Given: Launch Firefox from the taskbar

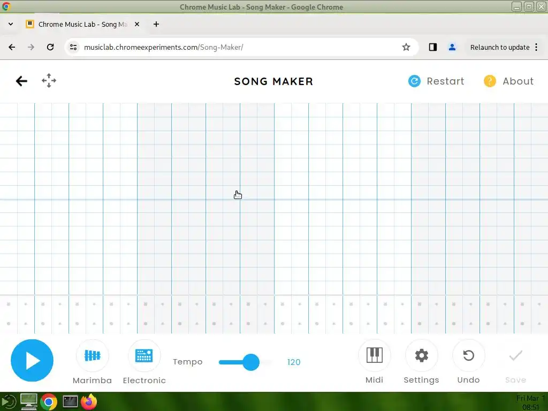Looking at the screenshot, I should [89, 401].
